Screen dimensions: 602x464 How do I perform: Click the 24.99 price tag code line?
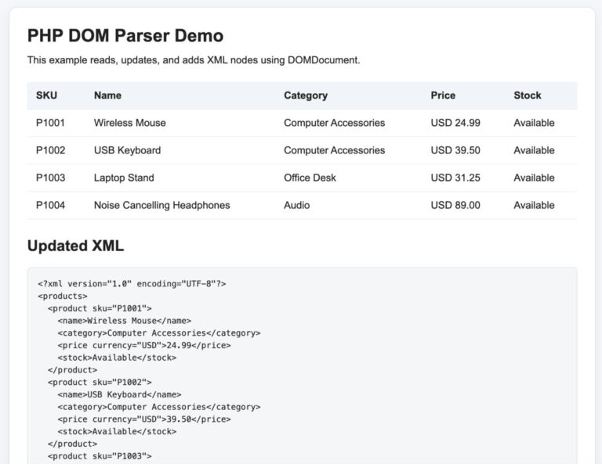pyautogui.click(x=144, y=345)
